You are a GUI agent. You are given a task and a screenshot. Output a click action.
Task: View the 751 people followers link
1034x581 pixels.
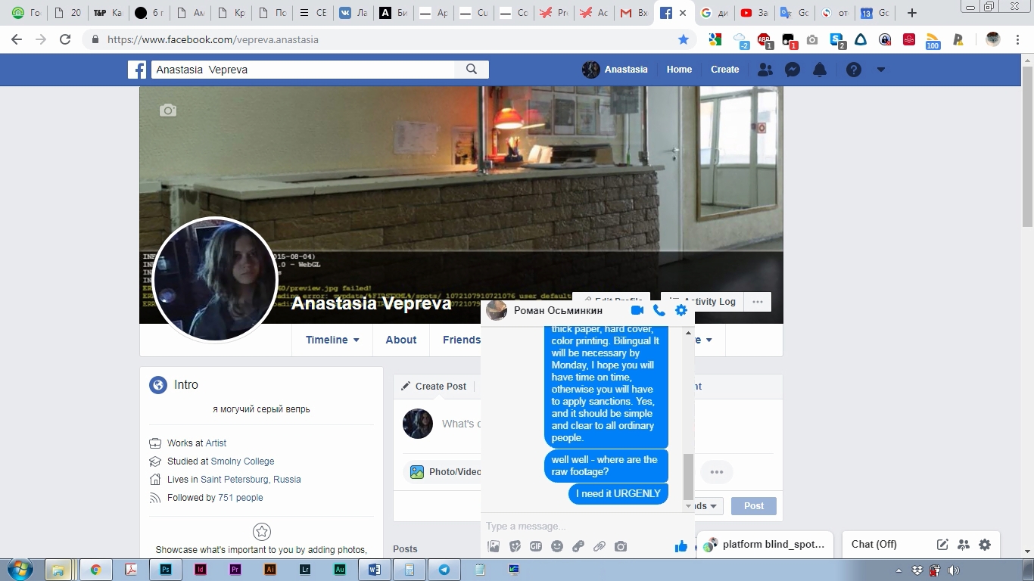tap(241, 498)
